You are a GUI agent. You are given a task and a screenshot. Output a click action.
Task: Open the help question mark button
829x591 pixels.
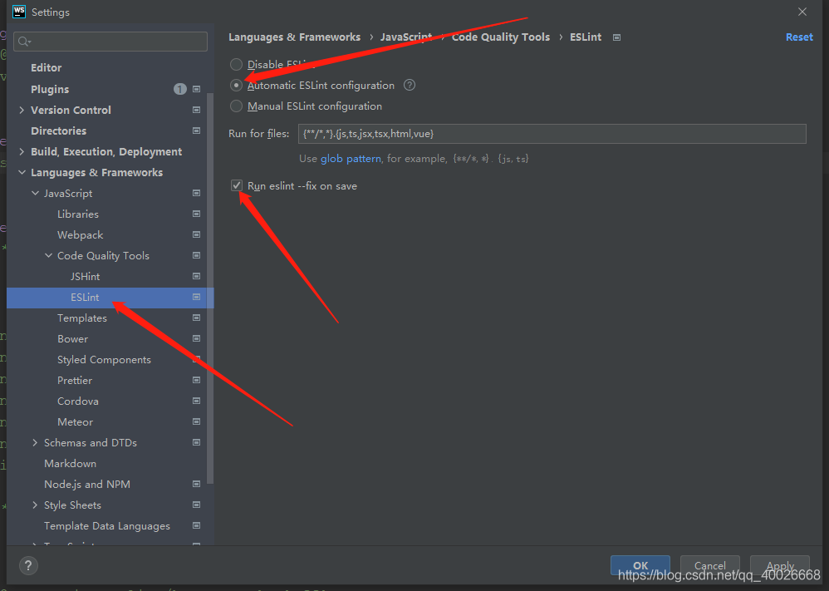[x=28, y=565]
